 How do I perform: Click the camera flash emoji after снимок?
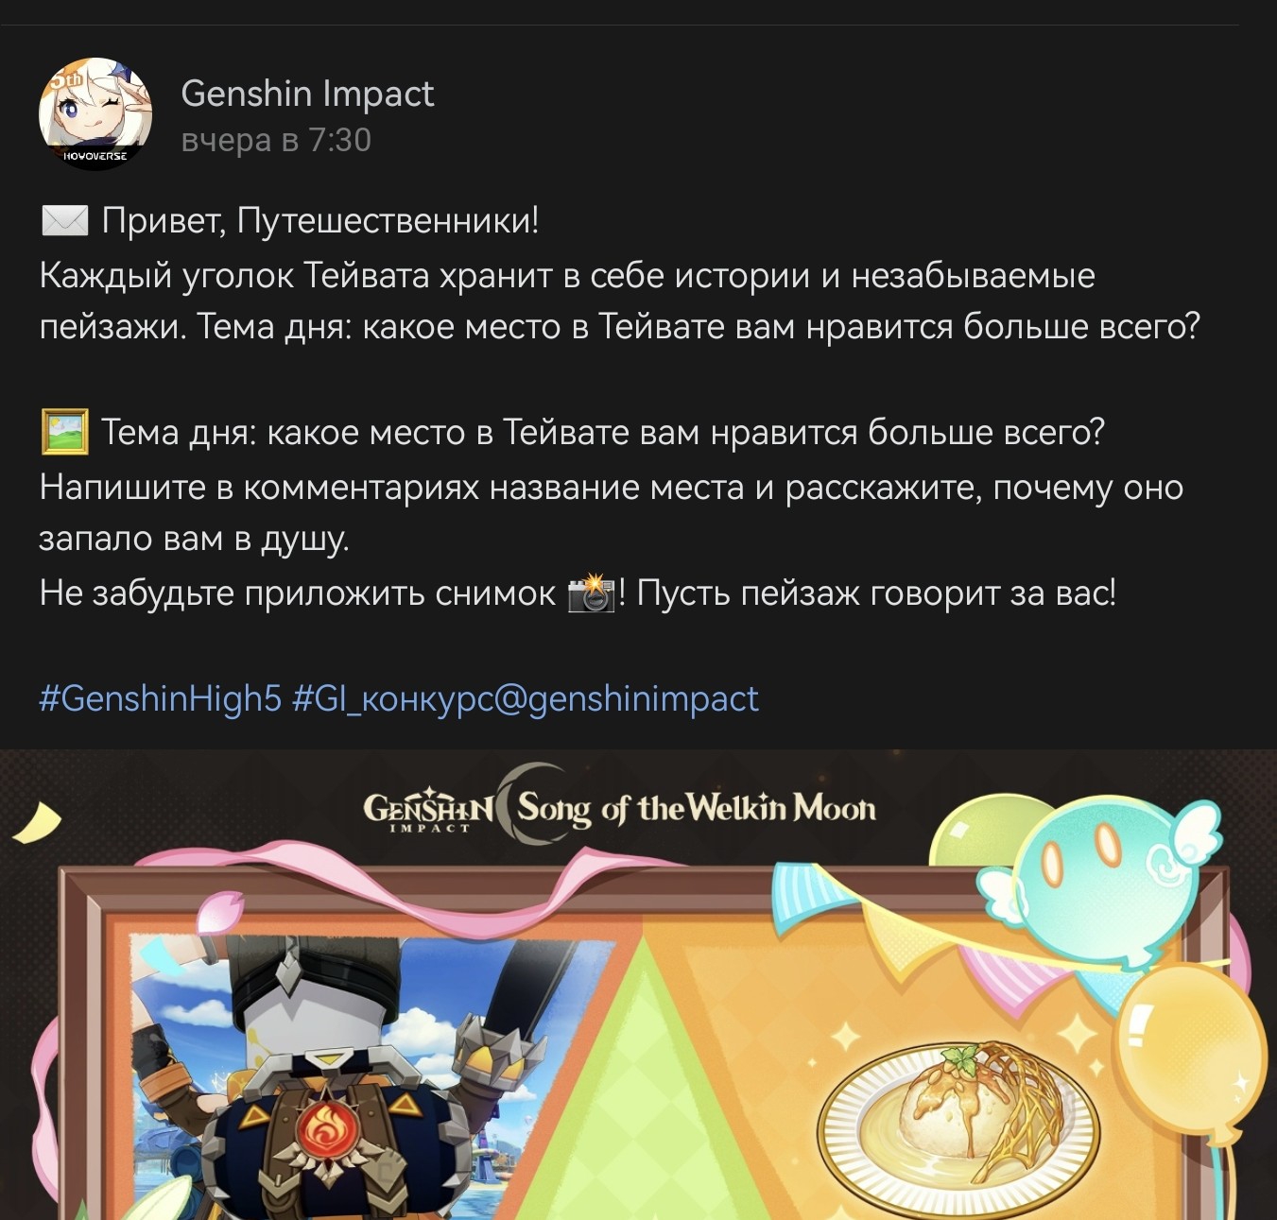pyautogui.click(x=592, y=593)
